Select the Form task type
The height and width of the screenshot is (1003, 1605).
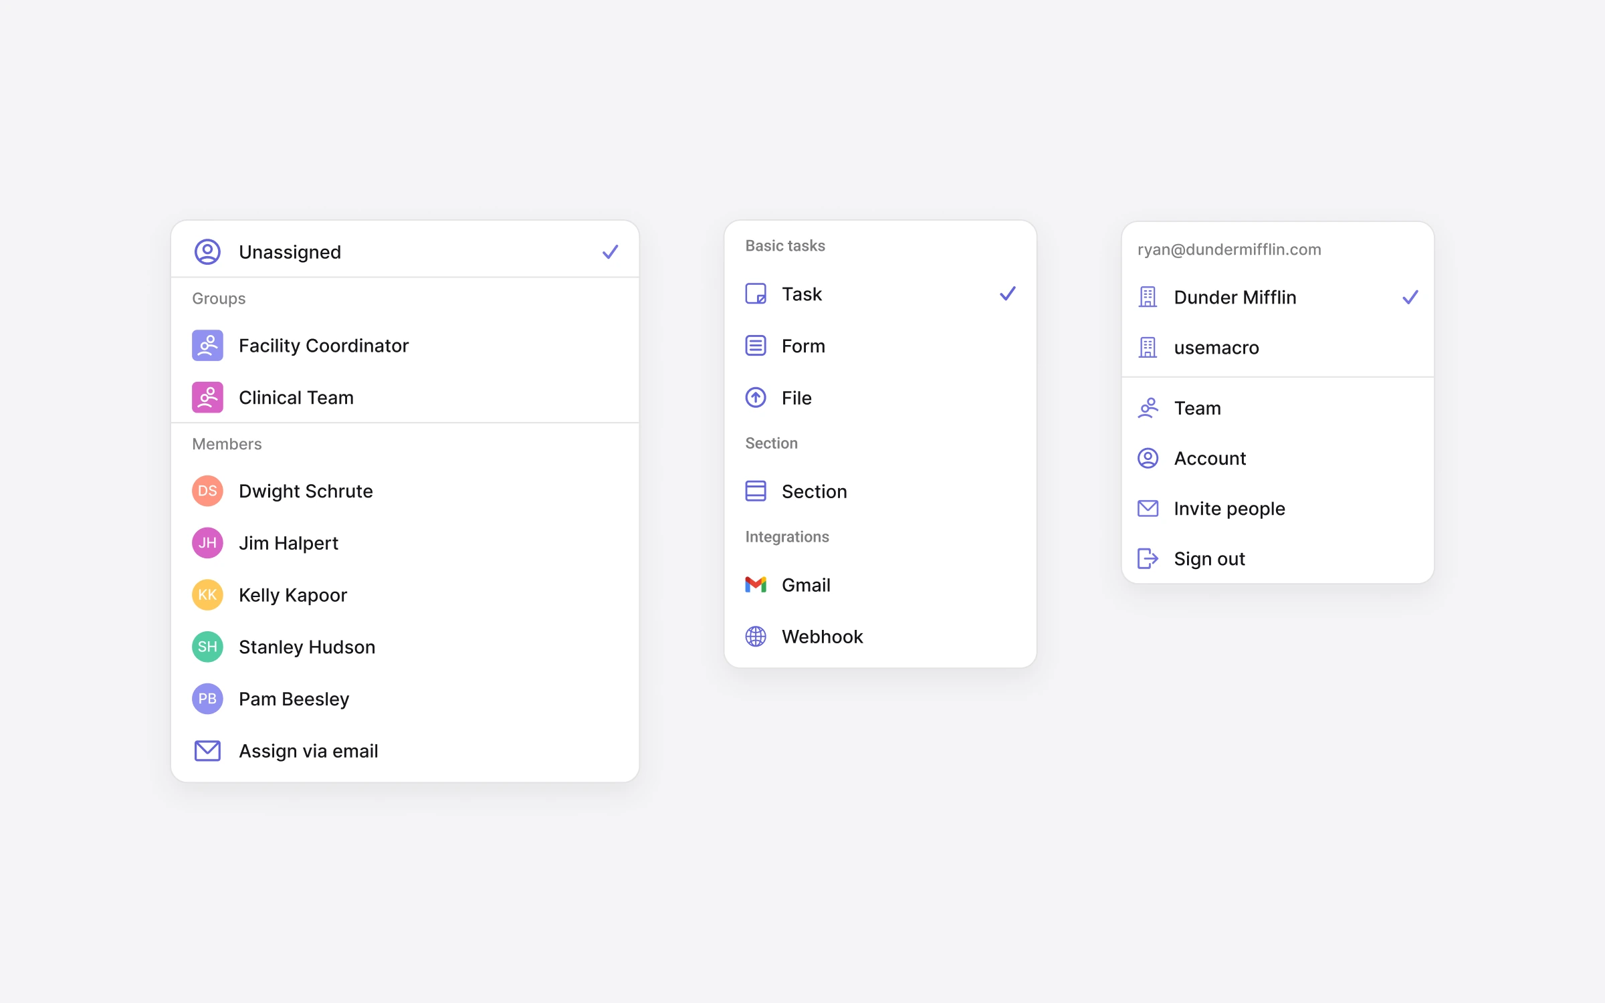coord(880,346)
